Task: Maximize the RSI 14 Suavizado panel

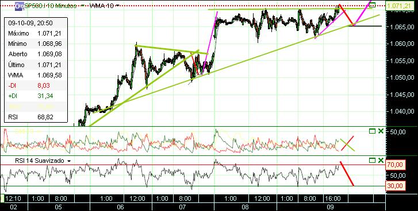Action: pyautogui.click(x=372, y=160)
